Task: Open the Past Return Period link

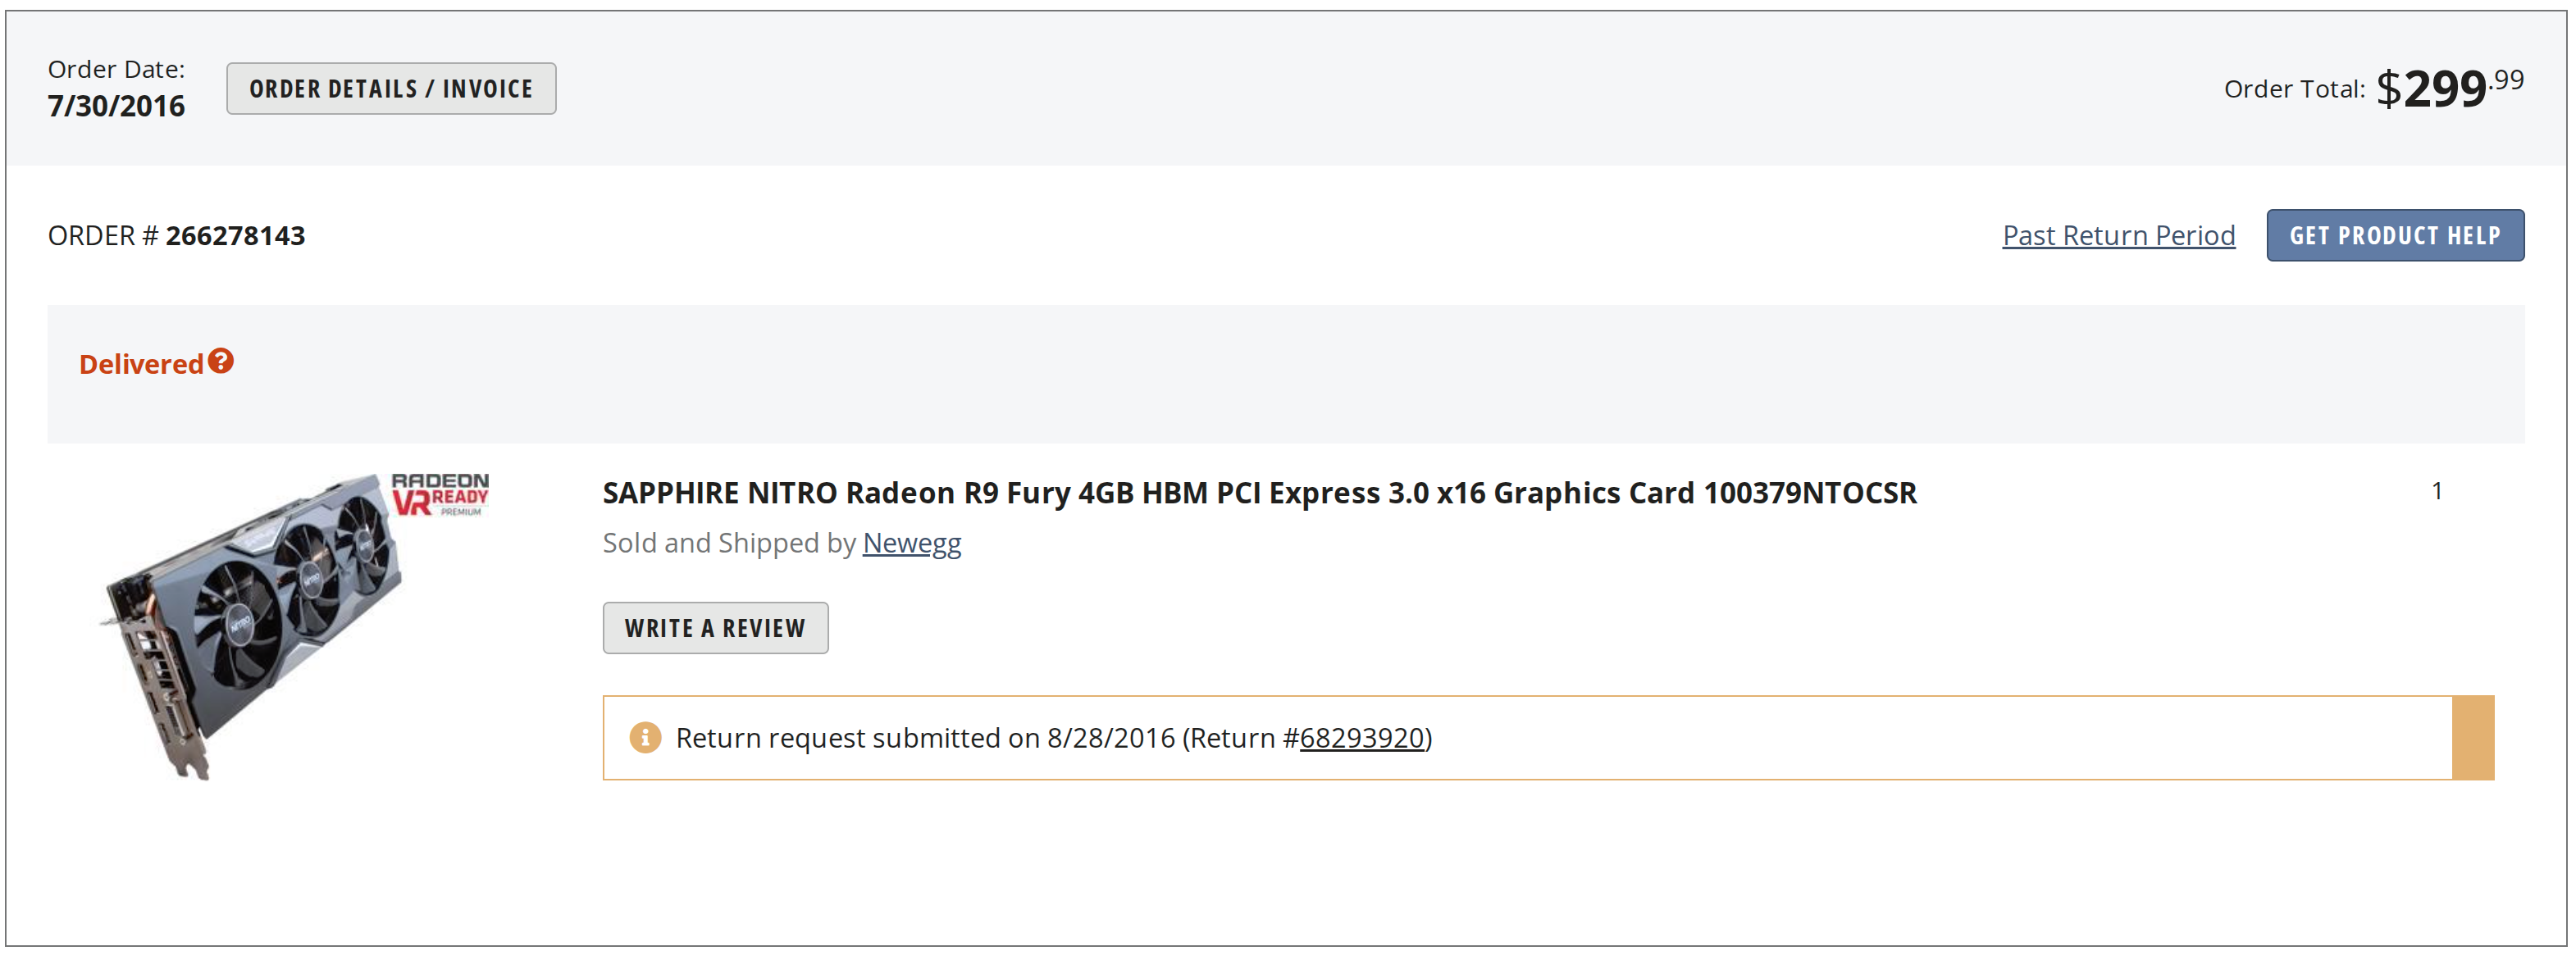Action: (x=2118, y=236)
